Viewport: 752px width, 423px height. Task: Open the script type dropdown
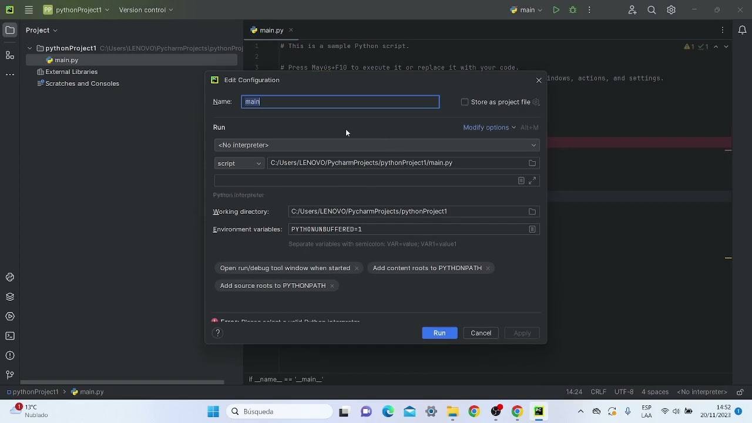[x=239, y=163]
